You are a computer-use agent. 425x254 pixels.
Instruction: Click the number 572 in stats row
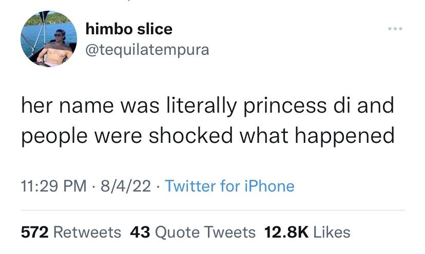click(x=34, y=232)
